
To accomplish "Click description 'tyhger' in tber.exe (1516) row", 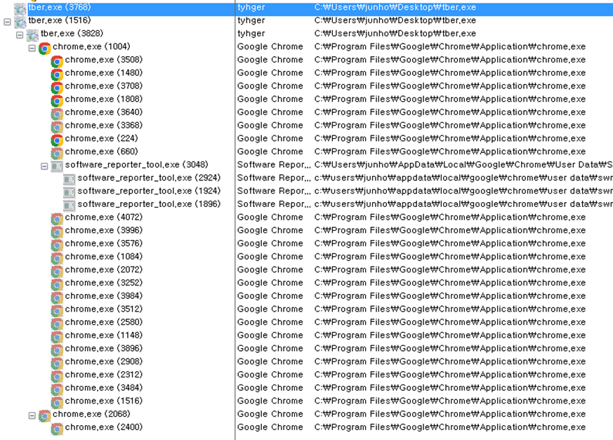I will tap(251, 21).
